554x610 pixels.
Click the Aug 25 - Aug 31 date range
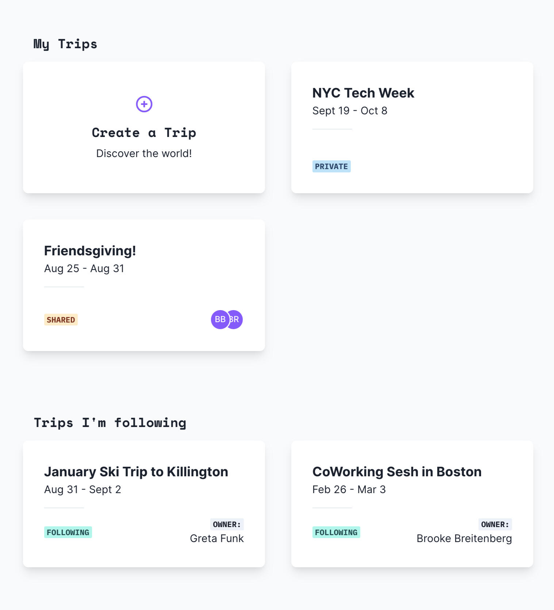pos(84,268)
